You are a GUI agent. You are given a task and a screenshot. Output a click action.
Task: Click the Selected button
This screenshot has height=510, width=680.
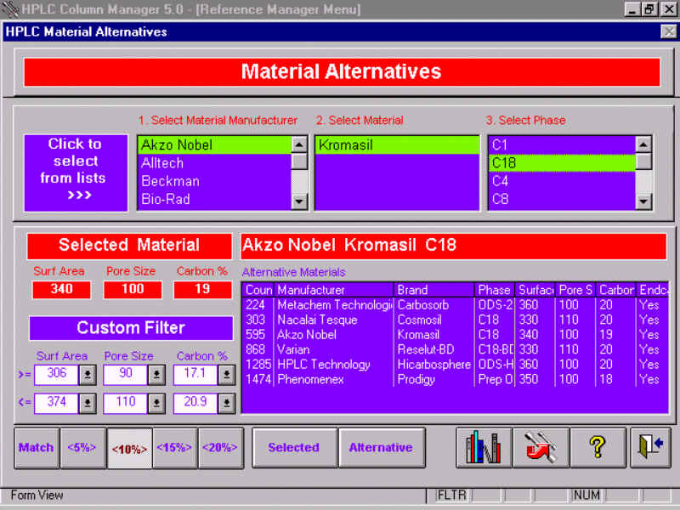tap(294, 448)
